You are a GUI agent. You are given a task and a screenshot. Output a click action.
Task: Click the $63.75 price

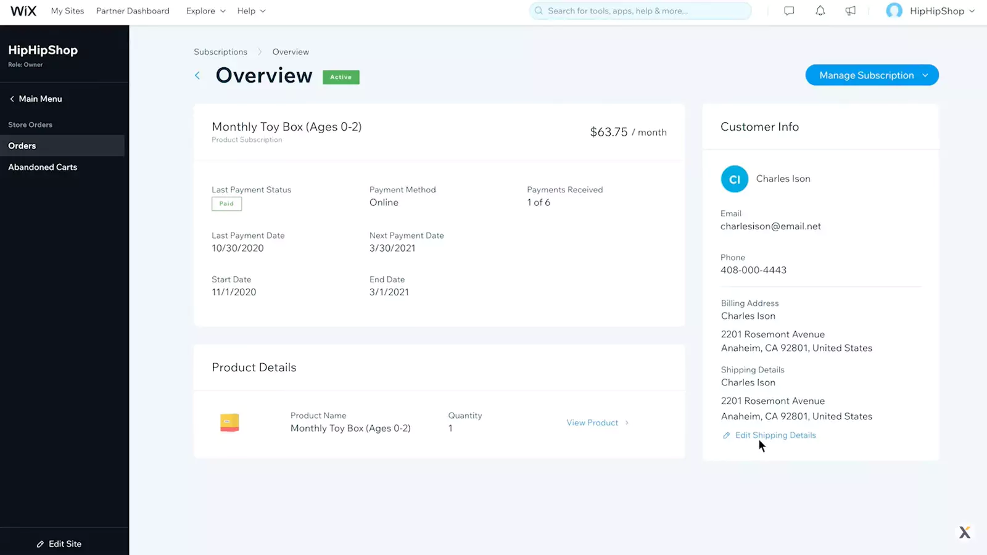(608, 132)
